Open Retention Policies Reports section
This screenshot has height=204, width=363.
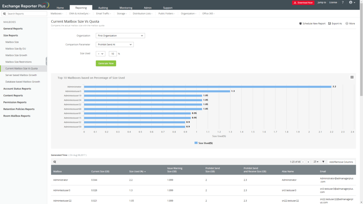19,109
